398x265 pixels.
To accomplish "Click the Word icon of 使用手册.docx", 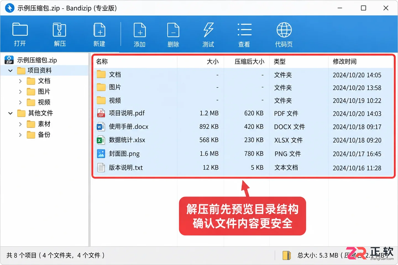I will point(101,127).
